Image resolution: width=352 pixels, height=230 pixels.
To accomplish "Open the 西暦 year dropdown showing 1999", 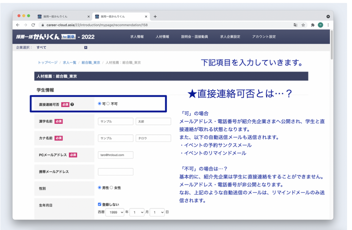I will [x=115, y=212].
